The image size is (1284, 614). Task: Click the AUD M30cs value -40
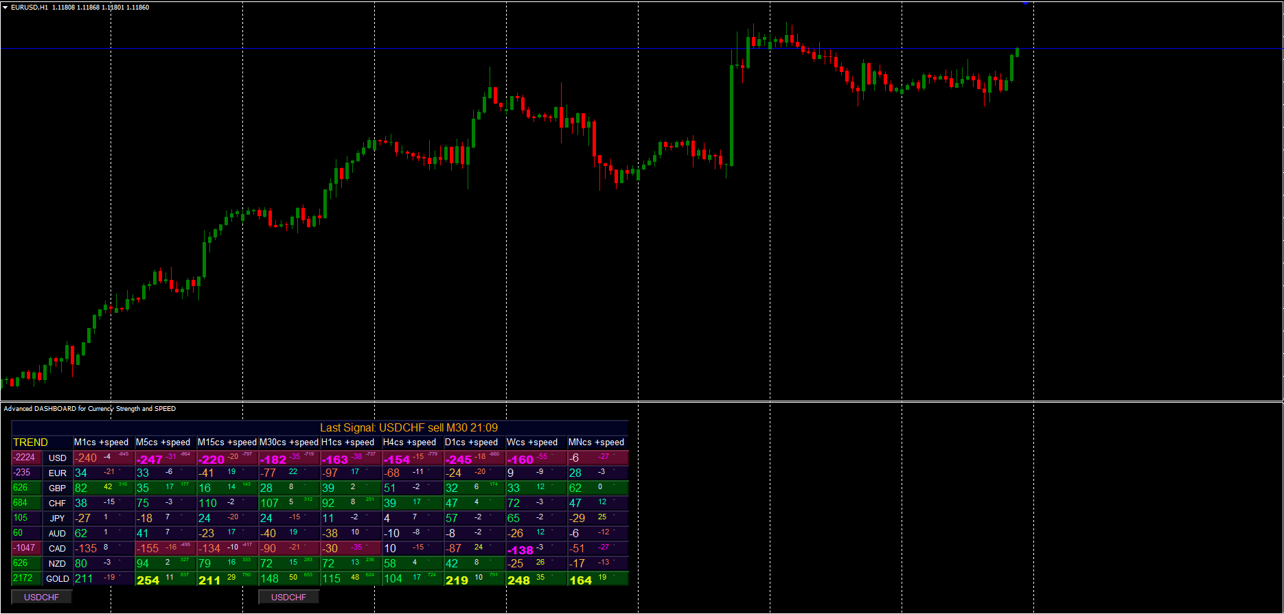click(268, 534)
